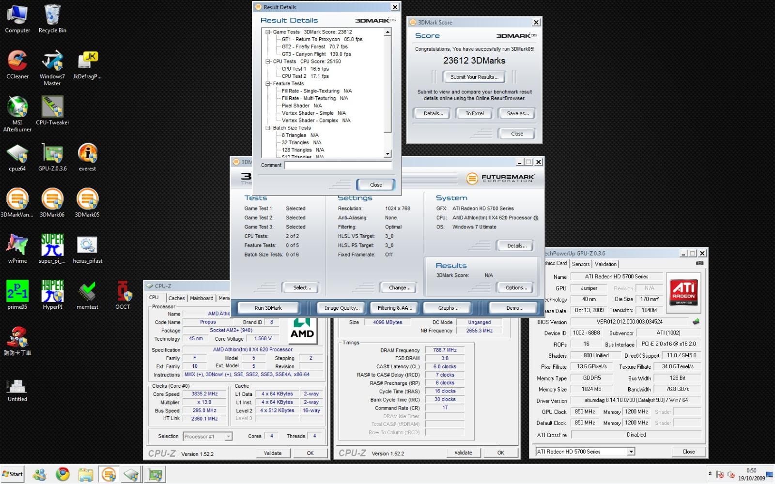Image resolution: width=775 pixels, height=484 pixels.
Task: Click the taskbar clock showing 0:50
Action: 751,470
